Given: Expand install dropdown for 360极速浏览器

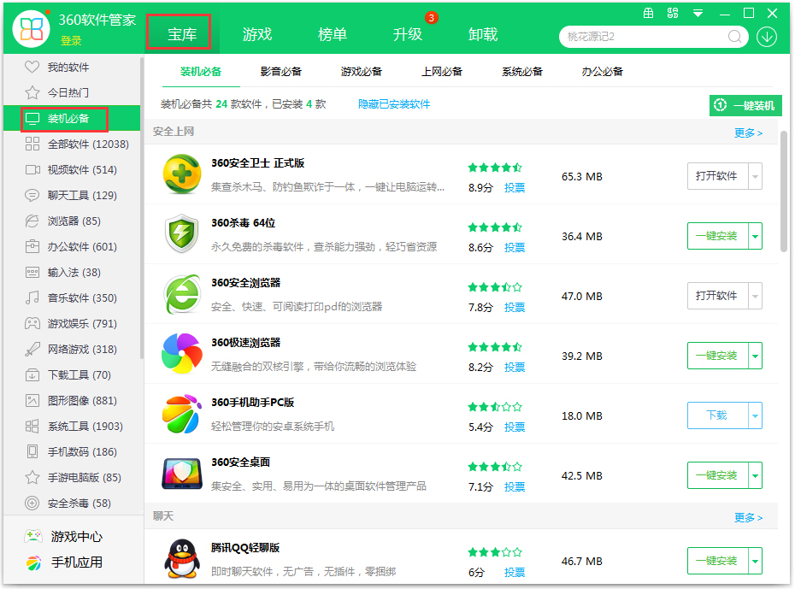Looking at the screenshot, I should (x=756, y=356).
